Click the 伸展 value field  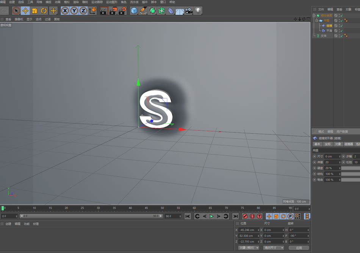pyautogui.click(x=332, y=162)
